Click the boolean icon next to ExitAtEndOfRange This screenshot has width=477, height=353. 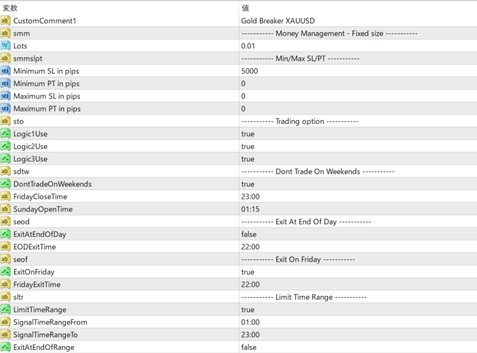pyautogui.click(x=6, y=347)
